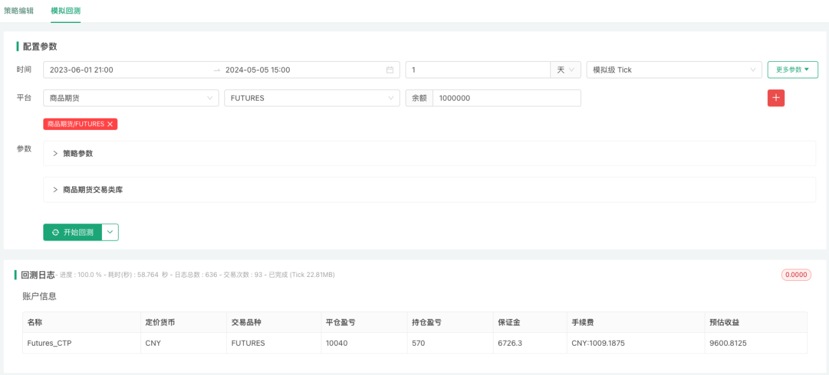829x375 pixels.
Task: Expand the 商品期货交易类库 section
Action: (429, 190)
